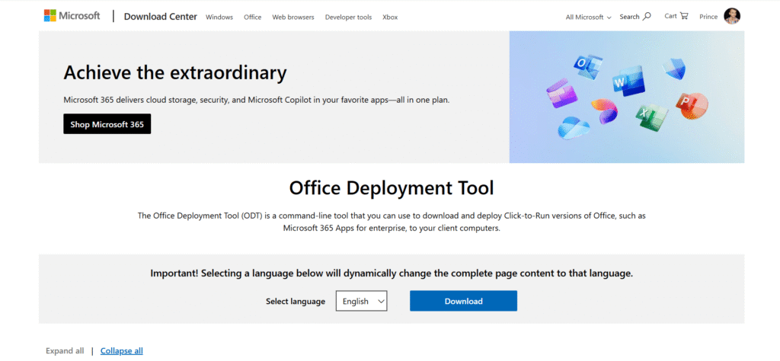
Task: Open Developer tools menu item
Action: (348, 17)
